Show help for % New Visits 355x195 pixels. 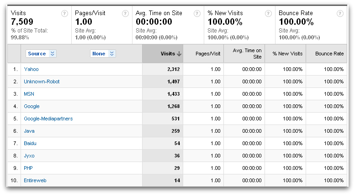point(268,14)
